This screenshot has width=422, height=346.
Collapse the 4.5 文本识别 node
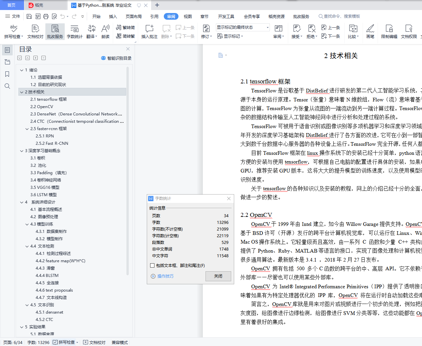pyautogui.click(x=27, y=305)
